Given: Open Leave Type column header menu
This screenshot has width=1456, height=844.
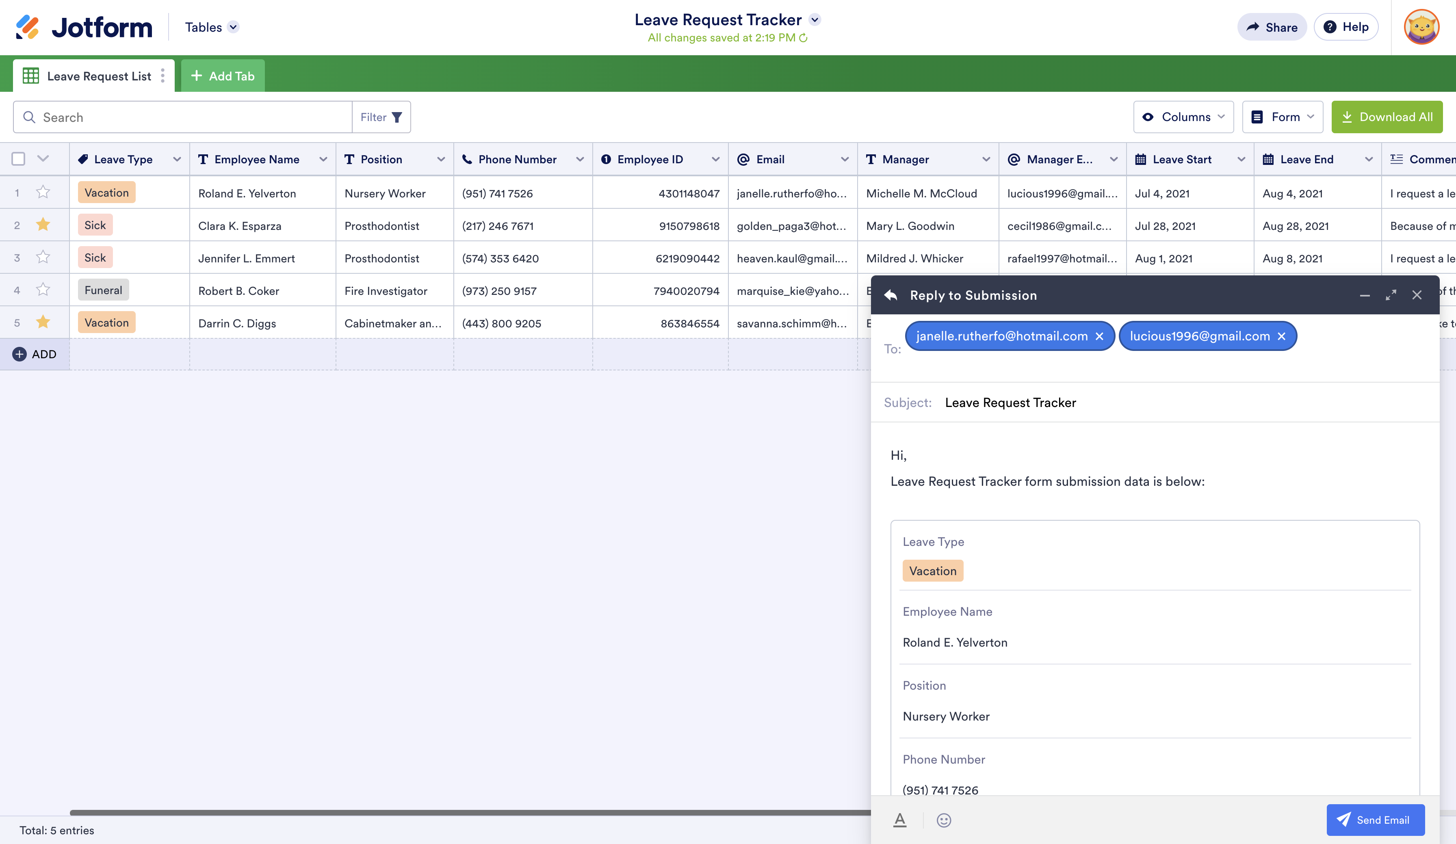Looking at the screenshot, I should 177,160.
